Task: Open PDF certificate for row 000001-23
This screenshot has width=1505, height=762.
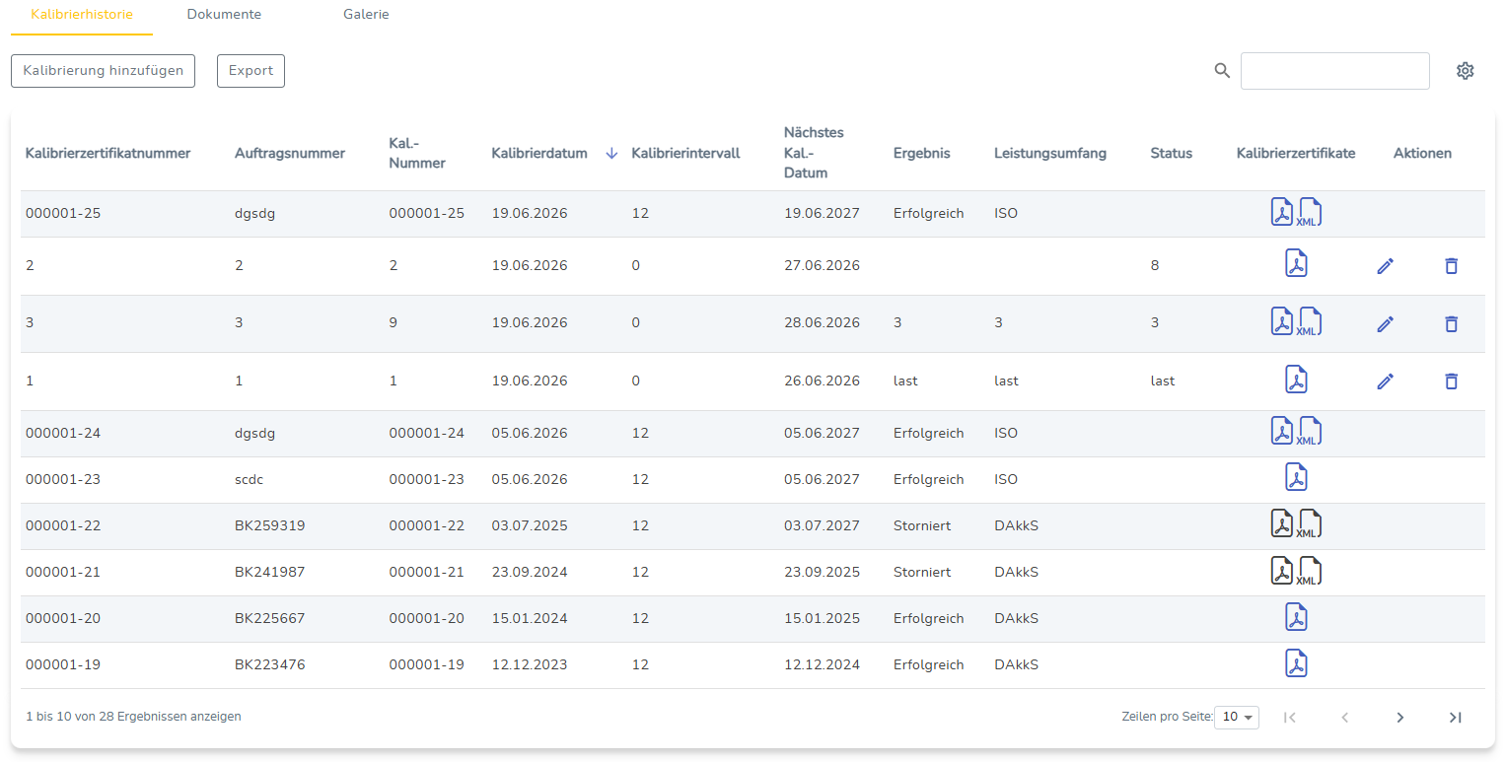Action: coord(1296,478)
